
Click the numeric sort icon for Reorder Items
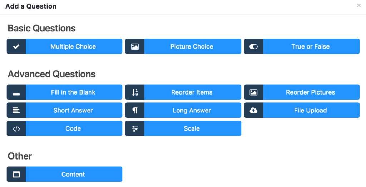click(x=135, y=92)
